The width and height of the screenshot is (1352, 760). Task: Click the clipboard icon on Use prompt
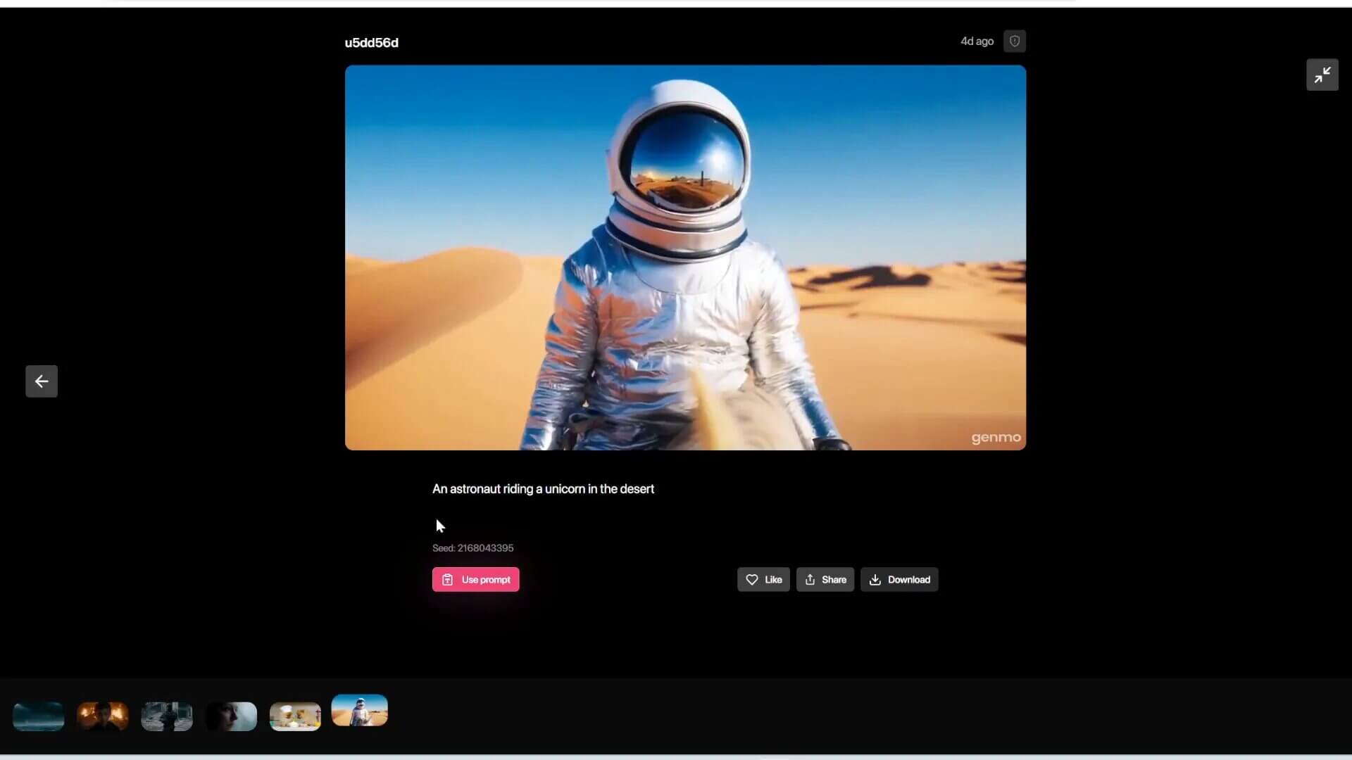449,579
